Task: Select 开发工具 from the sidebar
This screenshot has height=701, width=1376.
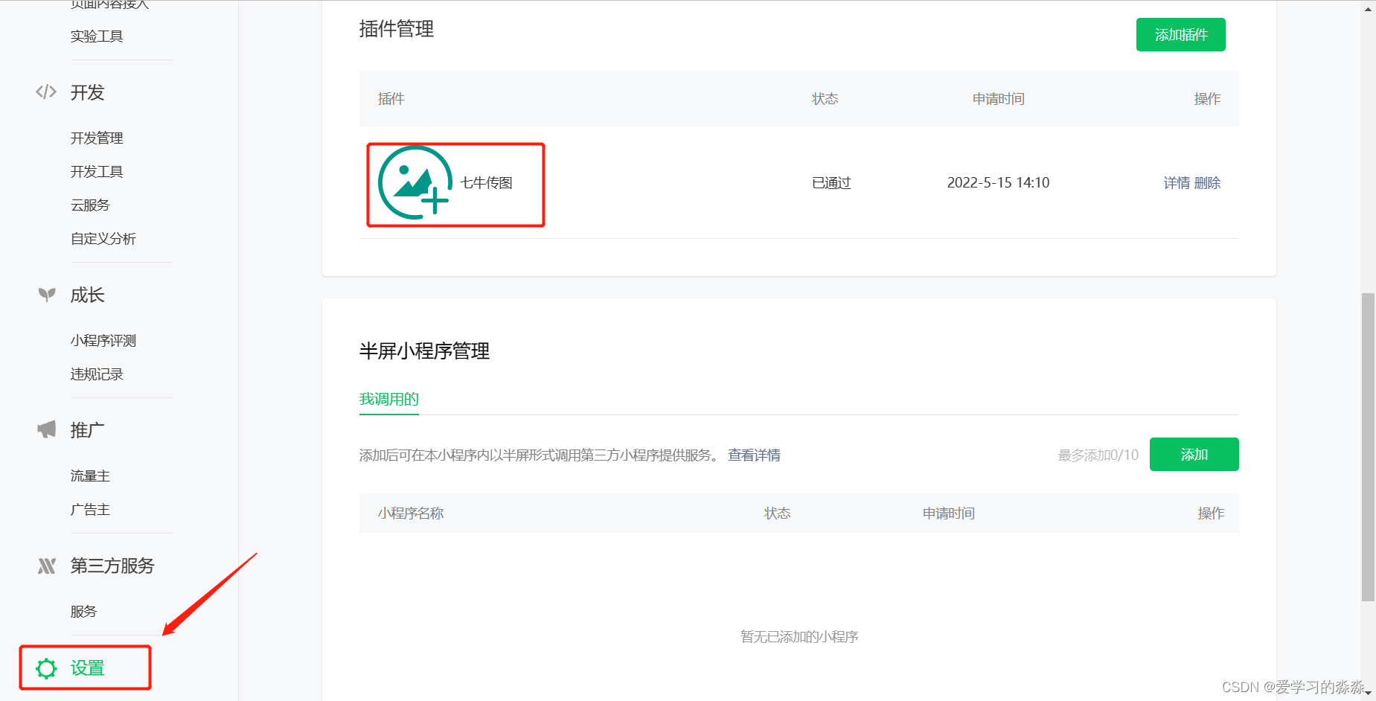Action: tap(96, 171)
